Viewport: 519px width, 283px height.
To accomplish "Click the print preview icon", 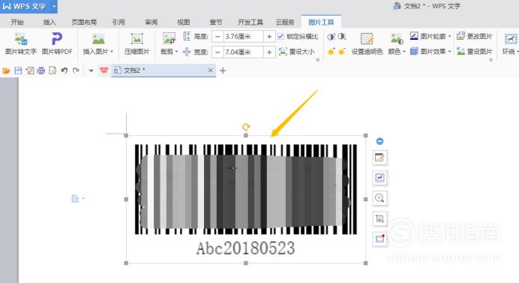I will coord(52,71).
